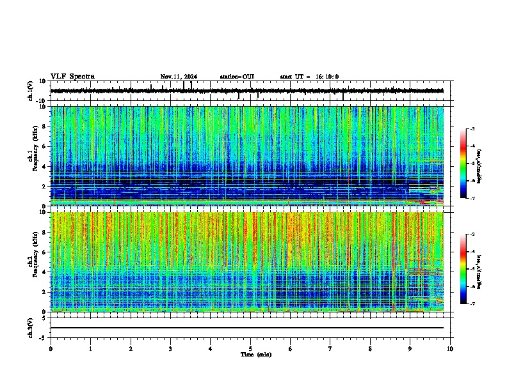Click the ch.2 spectrogram plot area

click(x=247, y=262)
